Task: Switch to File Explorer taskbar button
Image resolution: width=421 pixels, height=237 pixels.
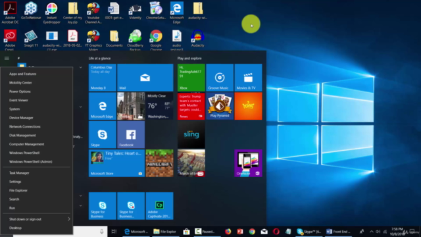Action: pyautogui.click(x=165, y=231)
